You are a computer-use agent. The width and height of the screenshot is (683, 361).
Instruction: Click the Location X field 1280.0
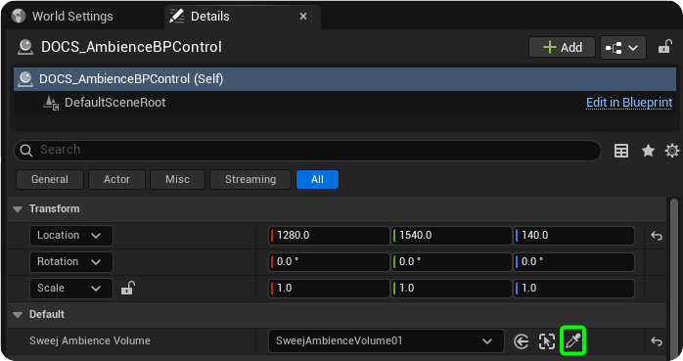(x=329, y=236)
